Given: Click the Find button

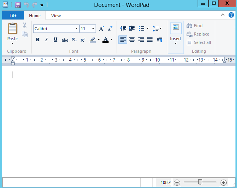Looking at the screenshot, I should click(195, 26).
